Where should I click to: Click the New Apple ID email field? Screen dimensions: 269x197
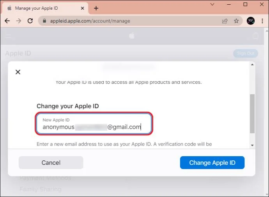tap(94, 123)
